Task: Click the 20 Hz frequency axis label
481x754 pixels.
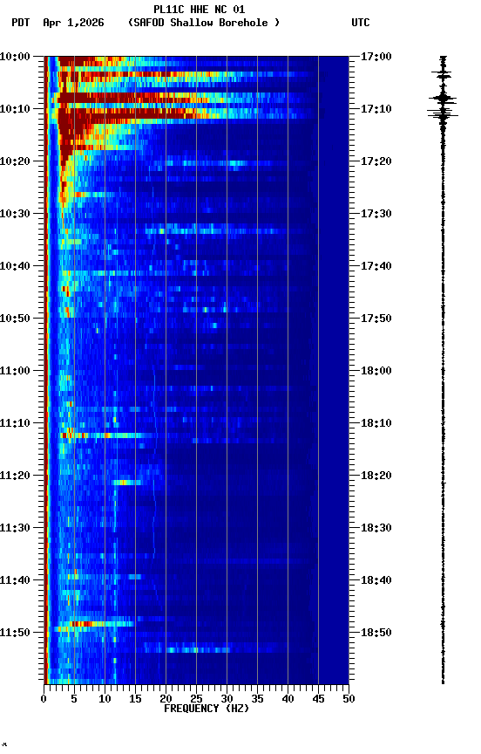Action: click(166, 699)
